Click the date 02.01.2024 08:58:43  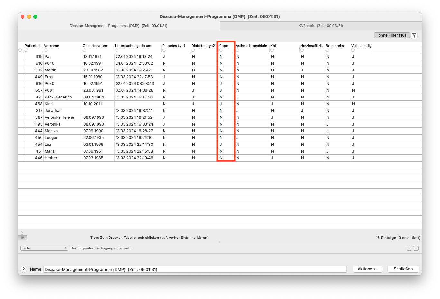pyautogui.click(x=135, y=84)
